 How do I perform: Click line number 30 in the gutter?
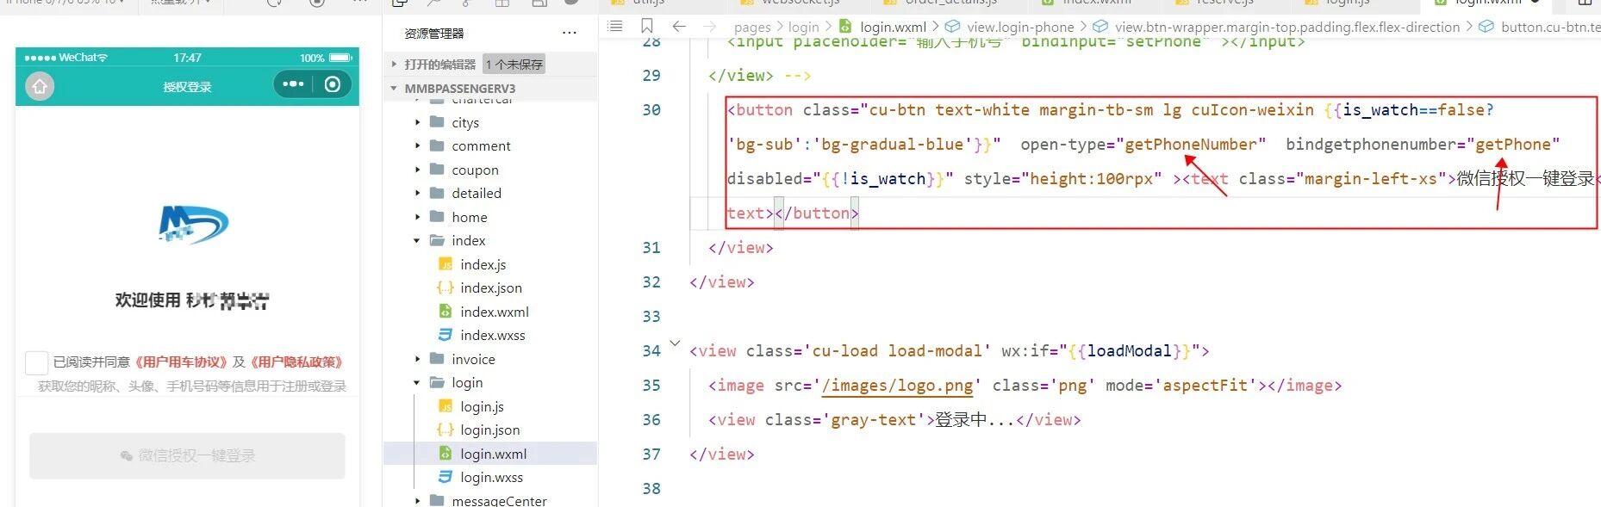coord(651,109)
